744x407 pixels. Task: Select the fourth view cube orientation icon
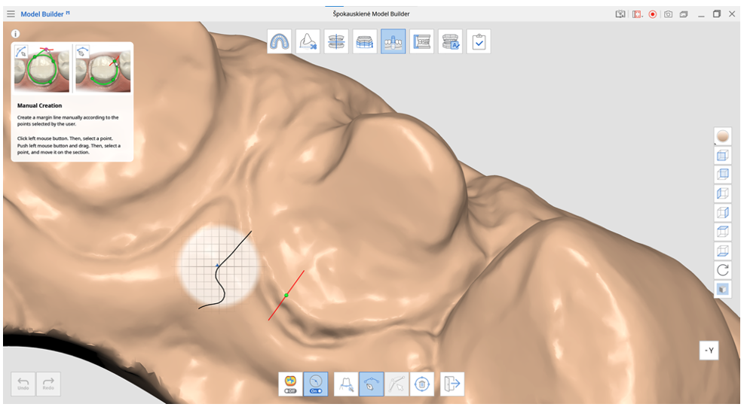[723, 213]
